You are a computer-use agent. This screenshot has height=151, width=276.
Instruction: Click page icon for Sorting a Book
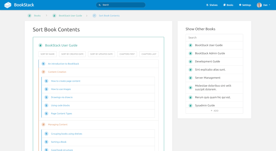pyautogui.click(x=46, y=142)
